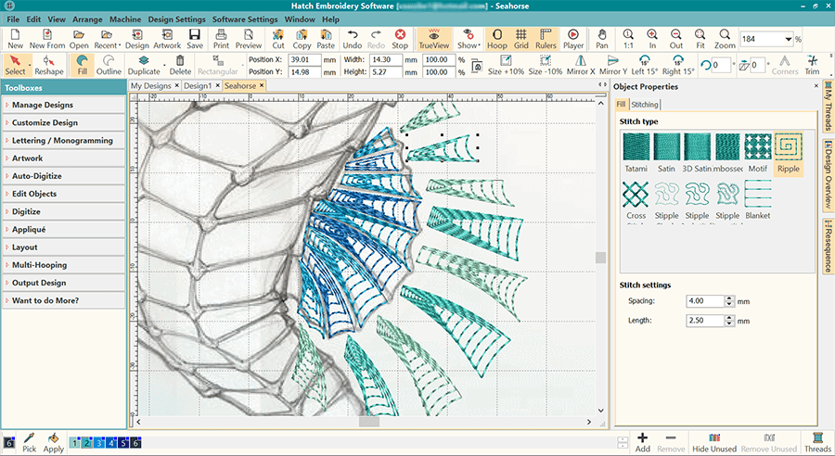Click the Add thread button

[642, 442]
